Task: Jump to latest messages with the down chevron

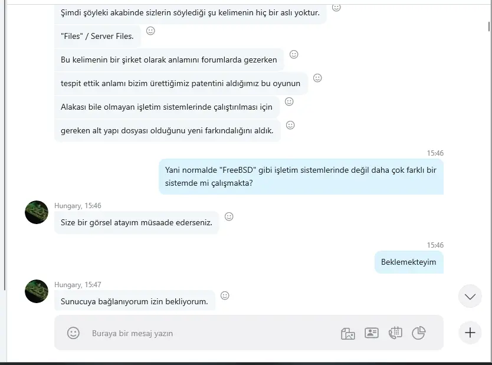Action: [x=470, y=297]
